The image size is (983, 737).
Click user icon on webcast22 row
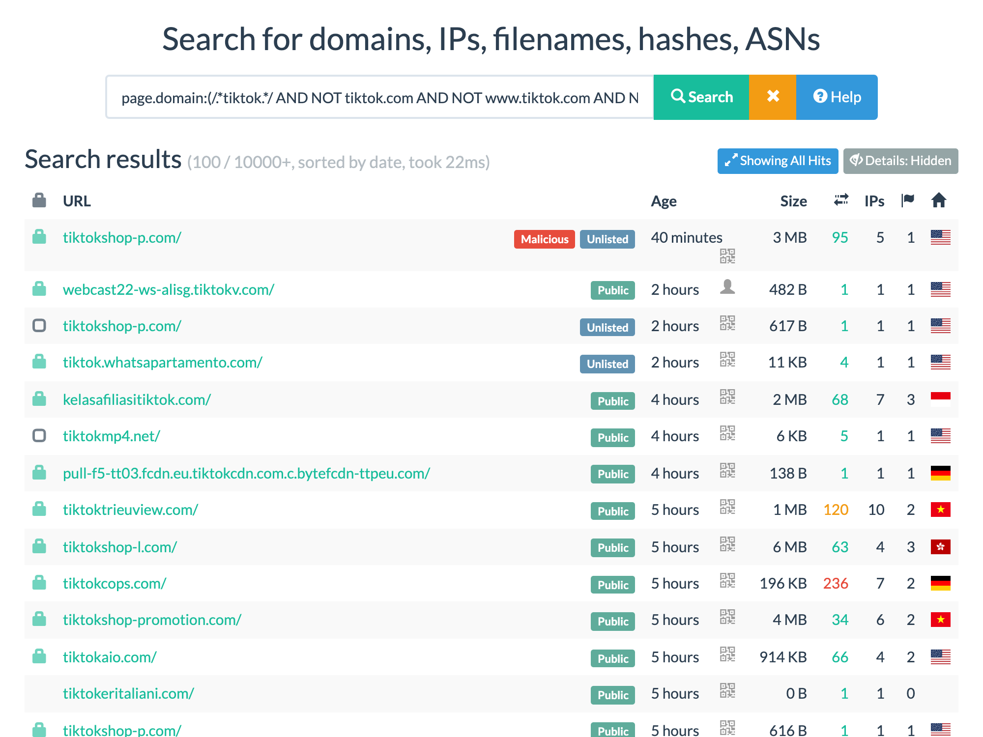pos(727,286)
